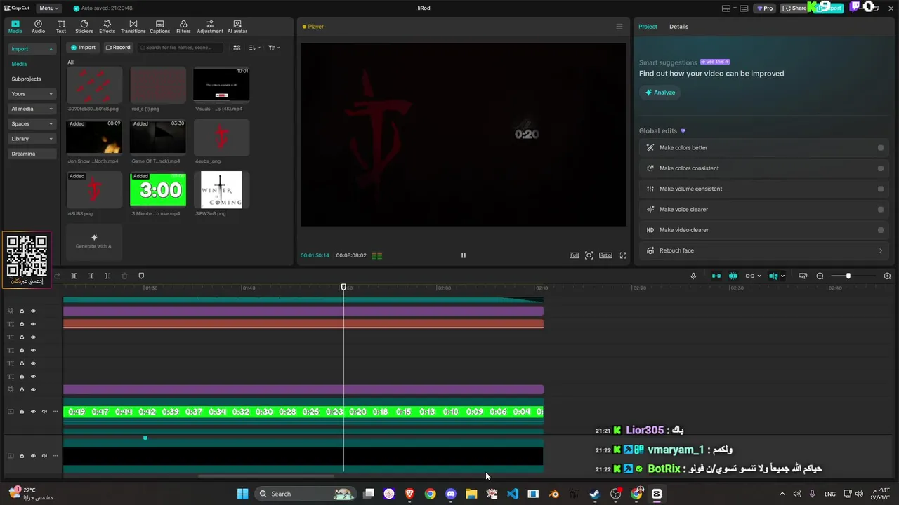This screenshot has height=505, width=899.
Task: Select Media under Import sidebar
Action: [x=19, y=64]
